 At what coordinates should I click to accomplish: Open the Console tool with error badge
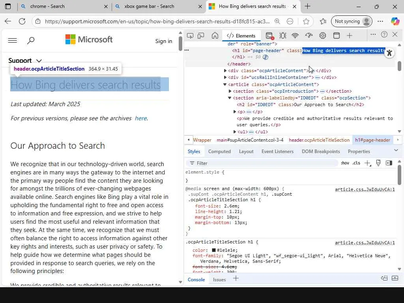point(269,36)
